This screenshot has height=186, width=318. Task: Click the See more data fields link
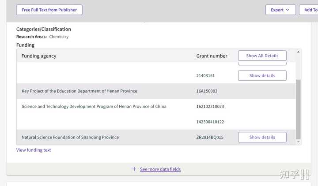(x=160, y=169)
